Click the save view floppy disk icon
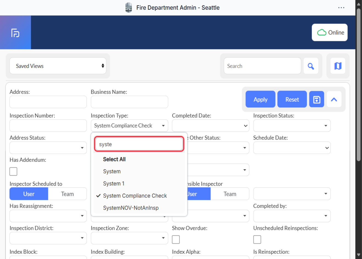This screenshot has height=259, width=362. [x=316, y=99]
